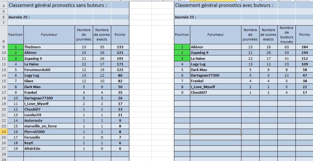Viewport: 313px width, 161px height.
Task: Click "Choubi07" in the avec buteurs table
Action: 216,92
